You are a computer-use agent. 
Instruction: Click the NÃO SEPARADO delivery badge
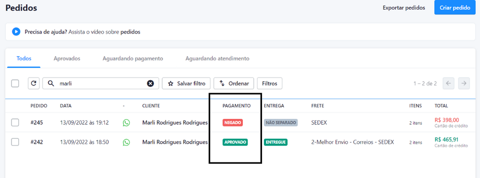(x=281, y=123)
